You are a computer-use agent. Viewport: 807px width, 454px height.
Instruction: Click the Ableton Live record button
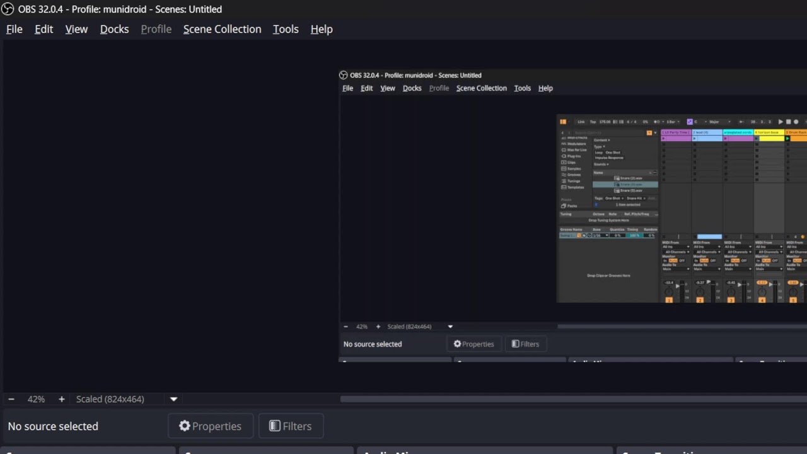[796, 122]
